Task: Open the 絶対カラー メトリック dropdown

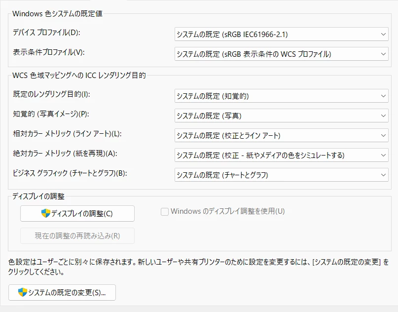Action: 282,155
